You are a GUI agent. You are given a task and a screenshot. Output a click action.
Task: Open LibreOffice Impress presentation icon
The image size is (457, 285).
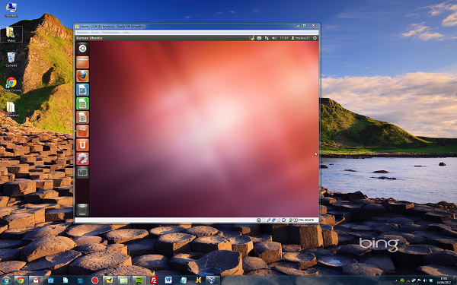82,117
